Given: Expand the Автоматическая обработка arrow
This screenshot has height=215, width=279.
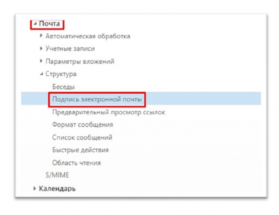Looking at the screenshot, I should 41,36.
